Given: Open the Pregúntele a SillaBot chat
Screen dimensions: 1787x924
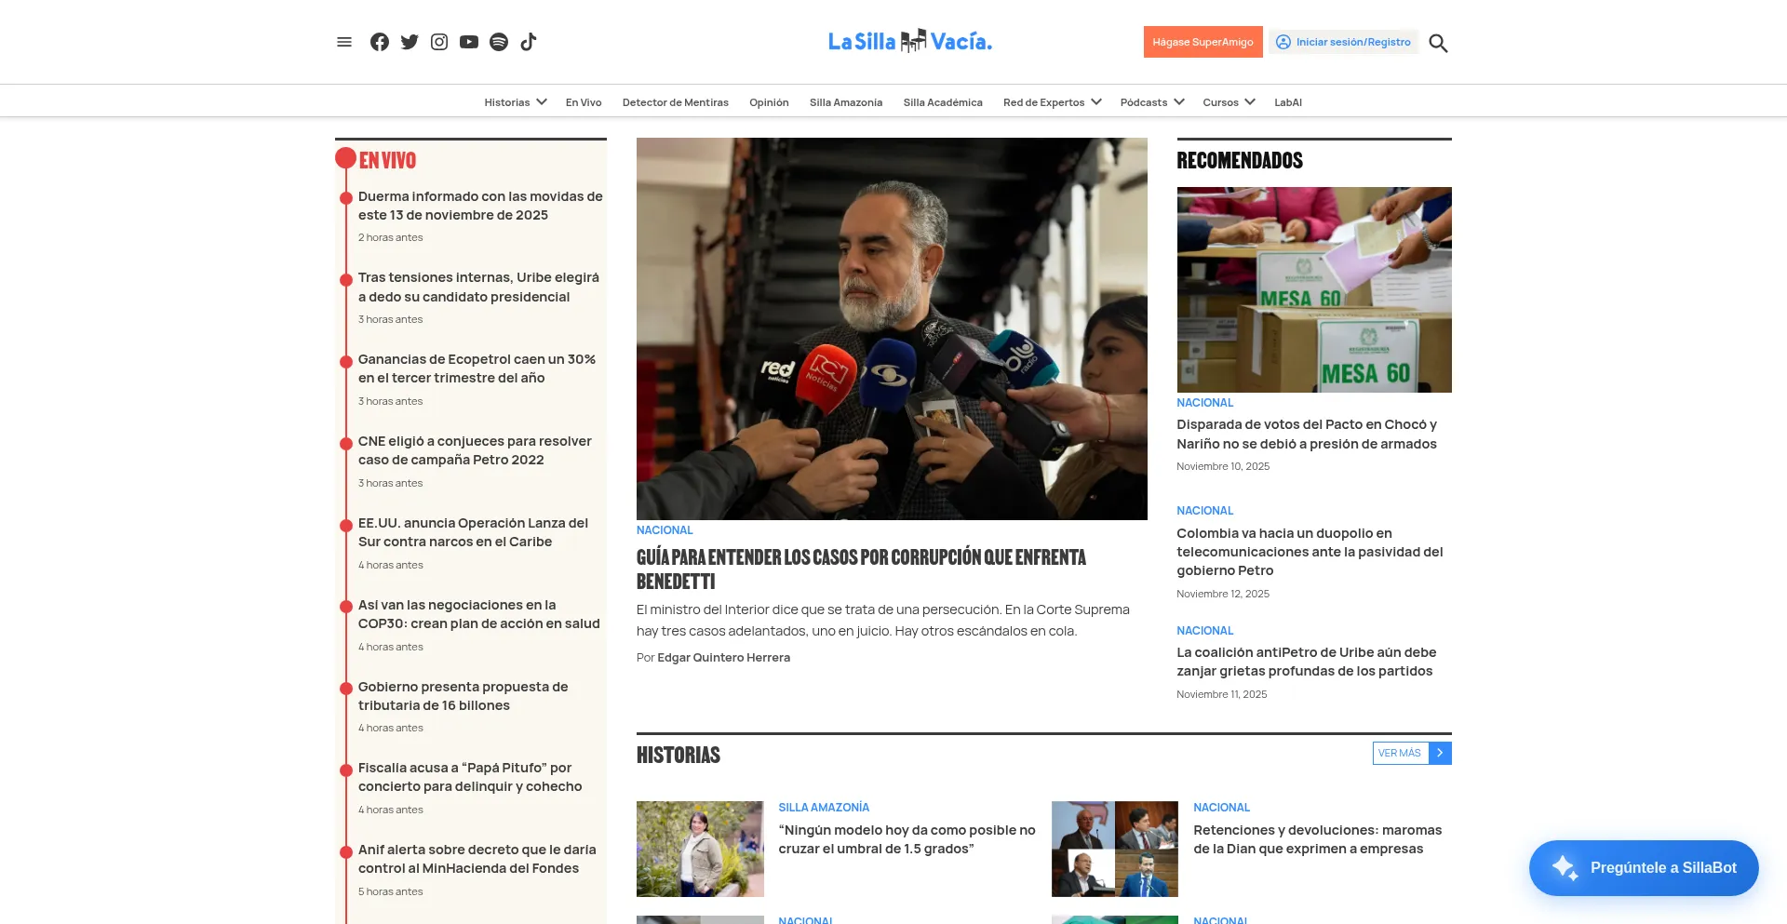Looking at the screenshot, I should (x=1644, y=868).
